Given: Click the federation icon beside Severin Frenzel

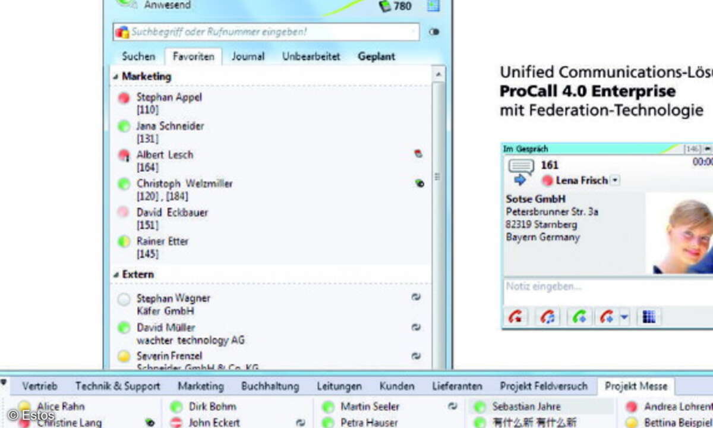Looking at the screenshot, I should coord(416,356).
